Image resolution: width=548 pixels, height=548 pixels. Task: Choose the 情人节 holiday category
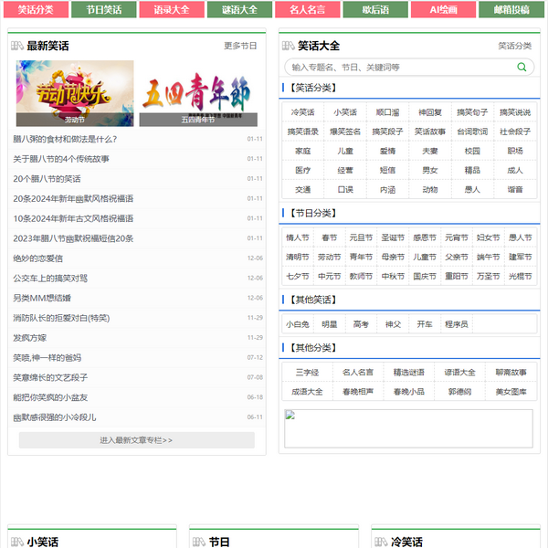point(298,237)
